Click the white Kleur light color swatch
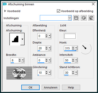 tap(70, 36)
